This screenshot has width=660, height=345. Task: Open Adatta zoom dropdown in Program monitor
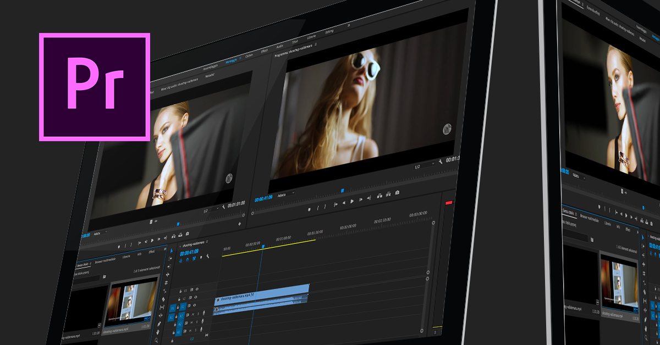click(286, 194)
